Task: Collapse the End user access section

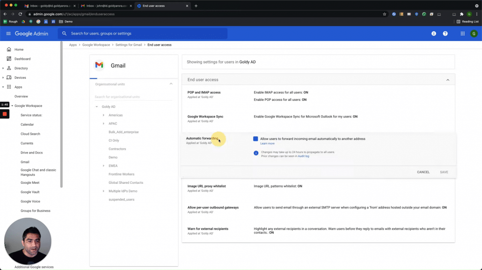Action: 447,80
